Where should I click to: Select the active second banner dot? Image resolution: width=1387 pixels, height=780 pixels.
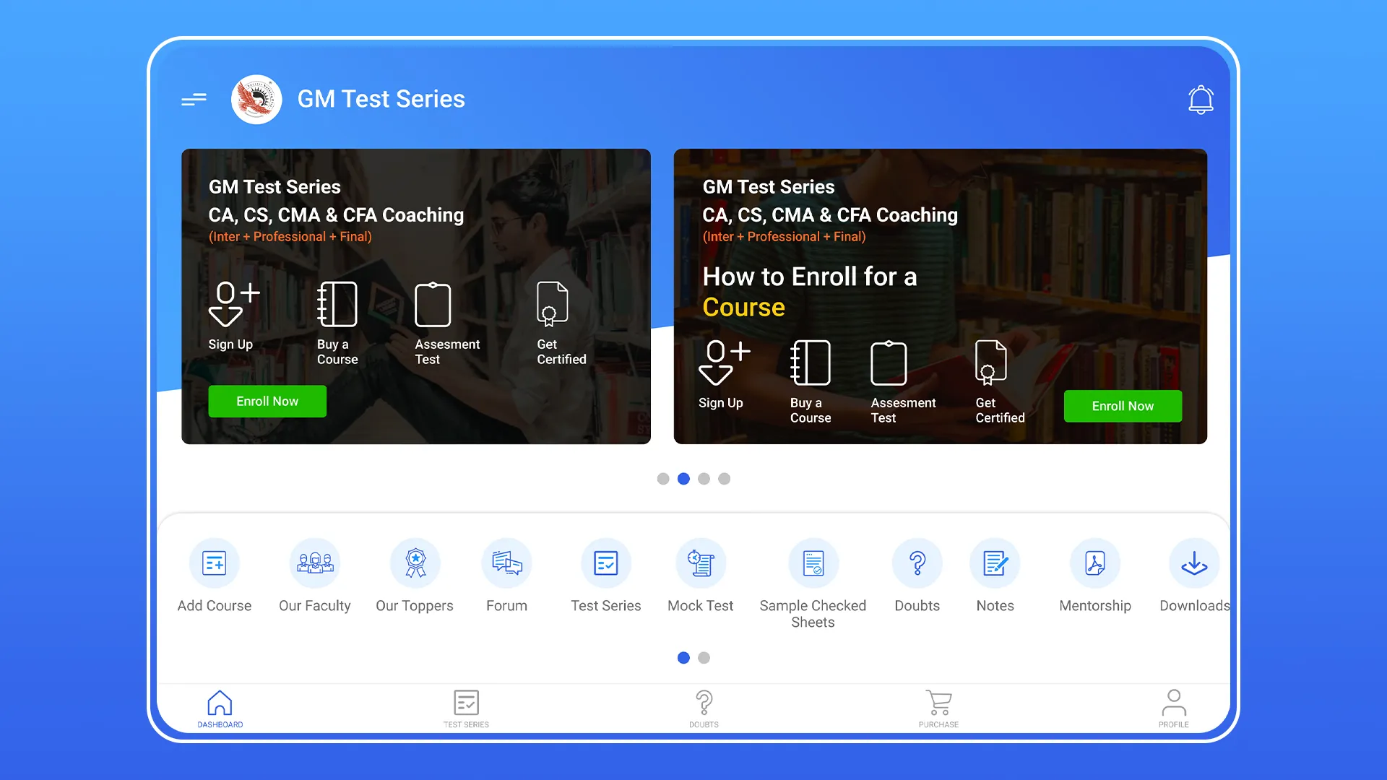[x=683, y=479]
